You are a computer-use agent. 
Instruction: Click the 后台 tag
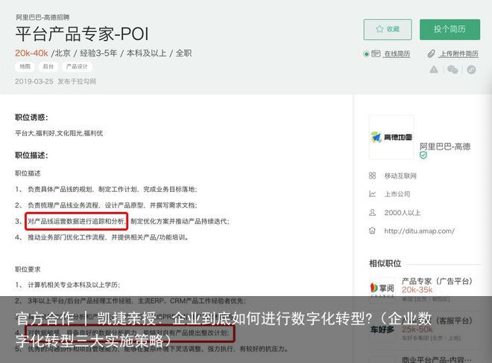click(x=48, y=66)
